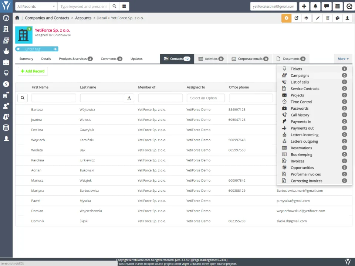Open the chat speech bubble icon
The width and height of the screenshot is (355, 266).
click(x=326, y=6)
